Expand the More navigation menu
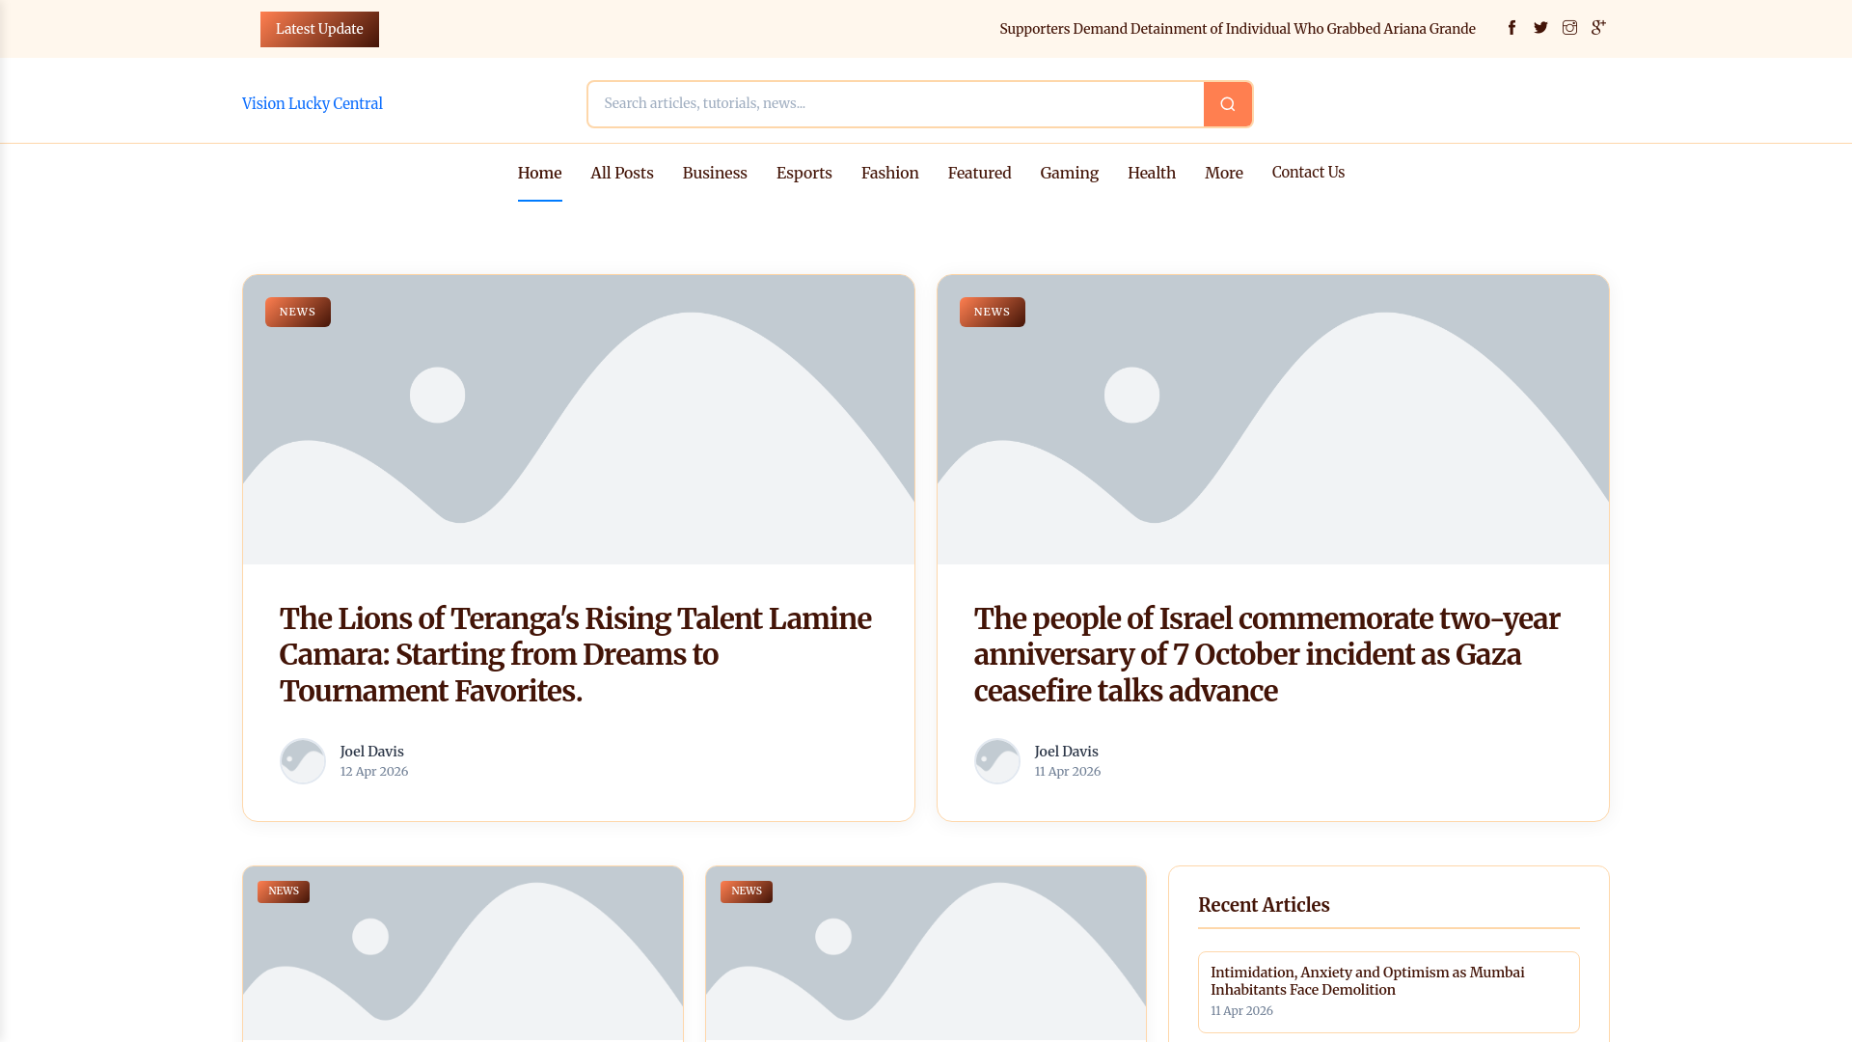The image size is (1852, 1042). (x=1223, y=173)
